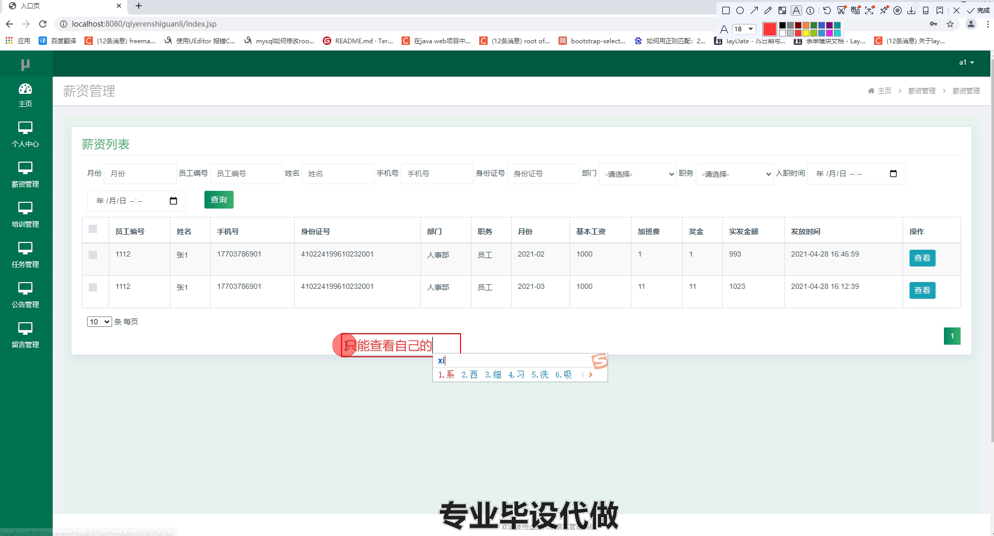The width and height of the screenshot is (994, 536).
Task: Open the Chrome three-dot menu
Action: [x=988, y=24]
